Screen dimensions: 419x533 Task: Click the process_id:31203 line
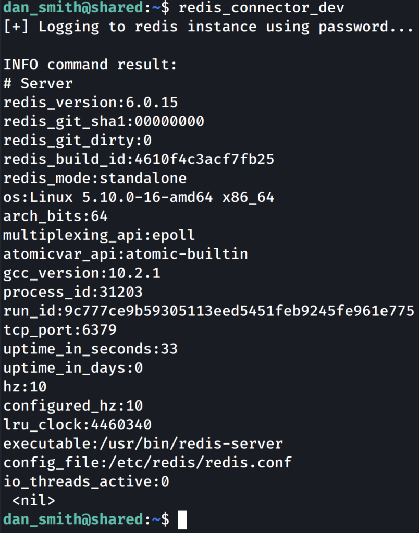(73, 292)
